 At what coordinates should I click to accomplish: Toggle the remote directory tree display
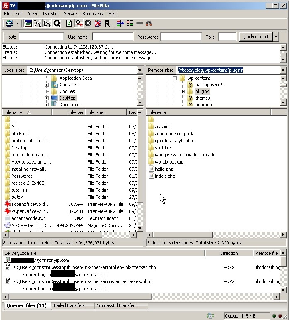[47, 24]
